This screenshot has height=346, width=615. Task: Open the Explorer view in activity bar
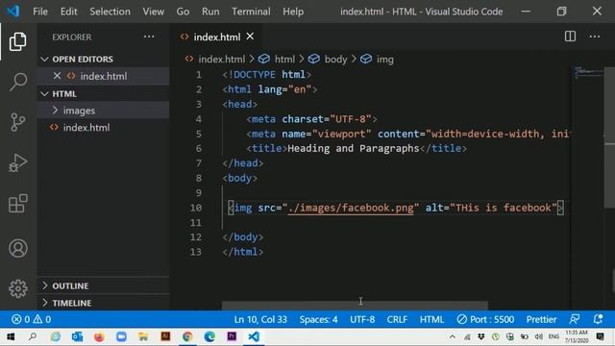point(18,41)
